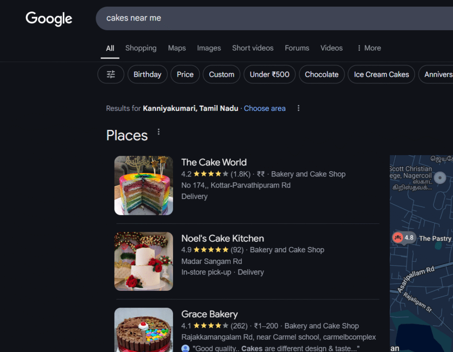Toggle the Chocolate filter chip
The height and width of the screenshot is (352, 453).
point(322,74)
